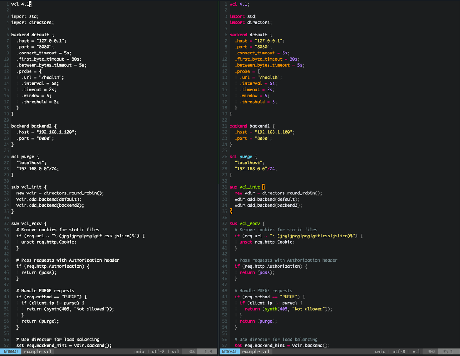460x356 pixels.
Task: Click the unix file-format segment in left statusline
Action: [139, 351]
